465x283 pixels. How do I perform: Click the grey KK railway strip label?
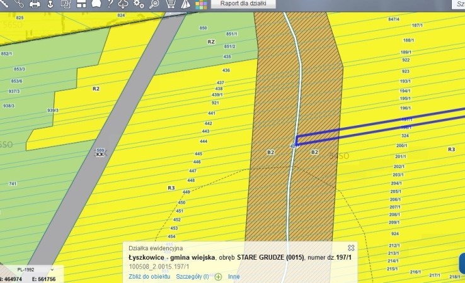[99, 154]
